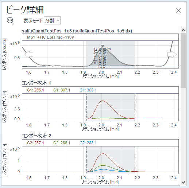Open the 表示モード dropdown showing 分割

(52, 20)
